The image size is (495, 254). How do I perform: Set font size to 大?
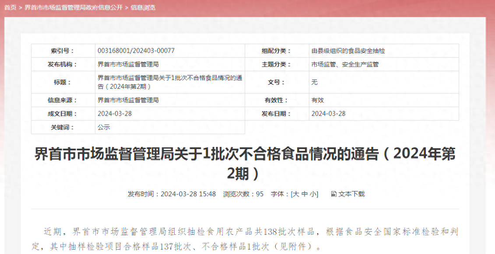click(x=296, y=194)
